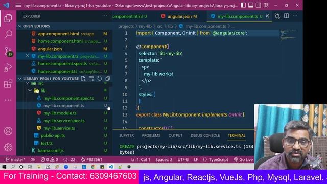This screenshot has width=327, height=184.
Task: Click Ln 1, Col 1 position indicator
Action: [x=141, y=160]
